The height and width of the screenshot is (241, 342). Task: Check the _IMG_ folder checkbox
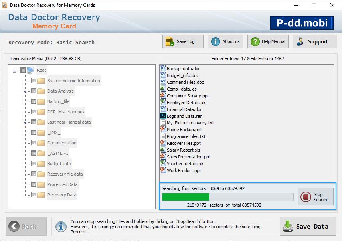[34, 132]
